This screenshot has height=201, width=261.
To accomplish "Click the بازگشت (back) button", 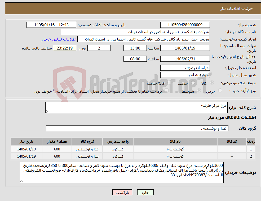I will [122, 192].
